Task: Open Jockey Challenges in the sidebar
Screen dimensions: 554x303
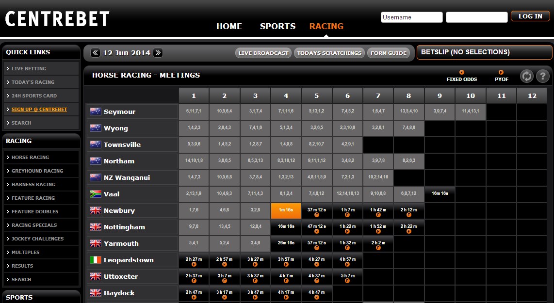Action: click(41, 239)
